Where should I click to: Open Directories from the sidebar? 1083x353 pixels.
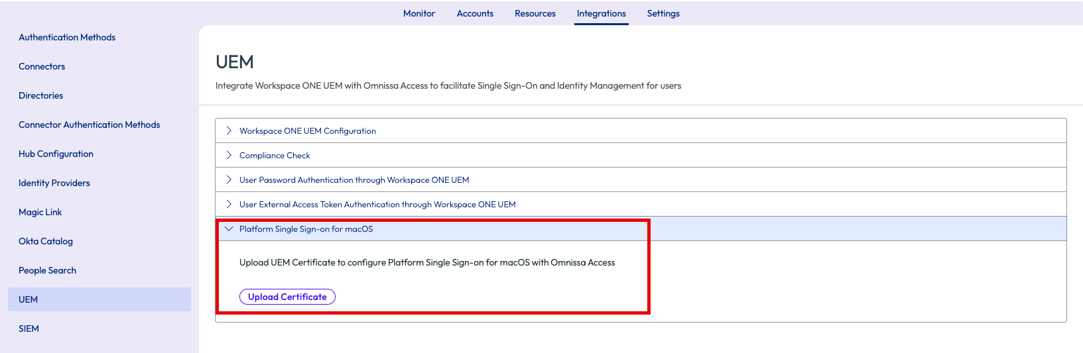[x=41, y=95]
